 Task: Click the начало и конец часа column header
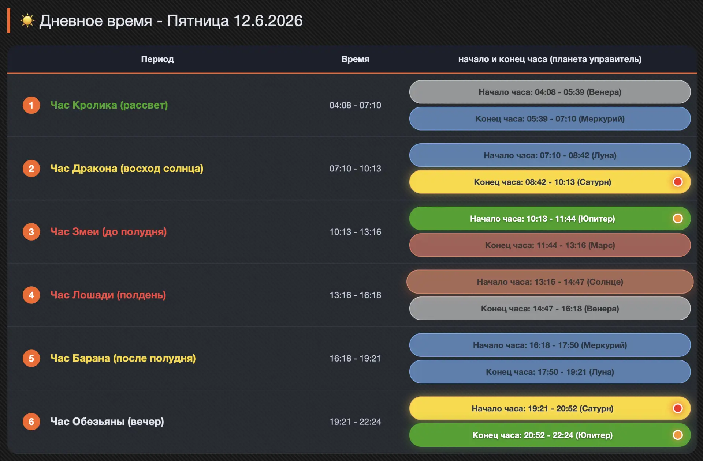[x=550, y=59]
